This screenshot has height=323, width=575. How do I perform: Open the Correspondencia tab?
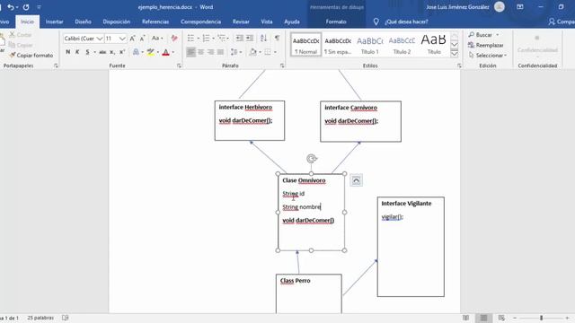tap(200, 22)
